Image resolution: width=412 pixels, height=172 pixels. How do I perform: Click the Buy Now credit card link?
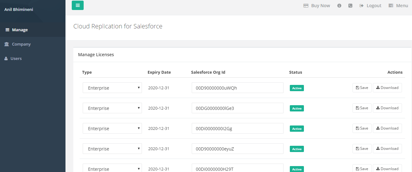coord(317,6)
